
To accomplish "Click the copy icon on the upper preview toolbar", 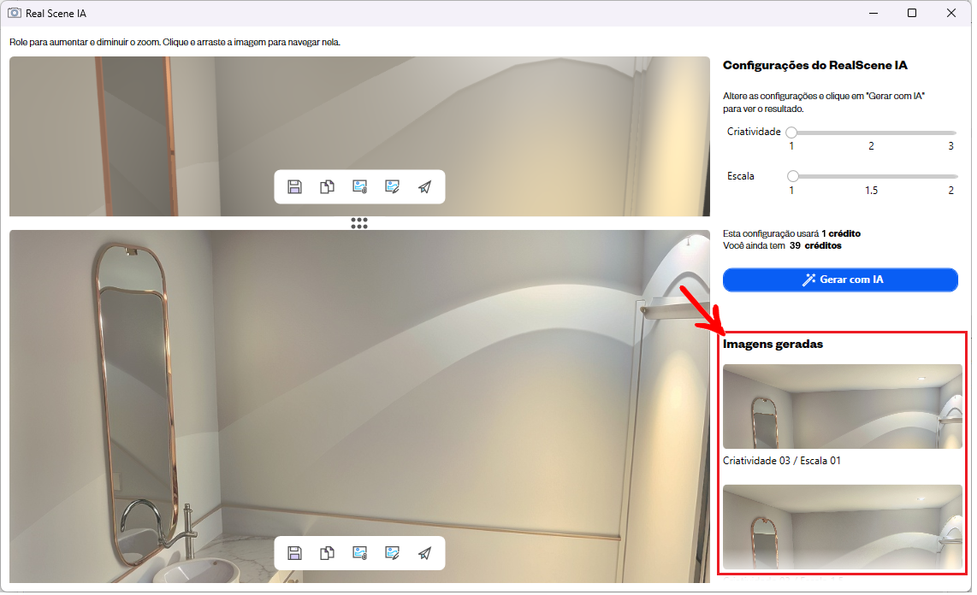I will tap(327, 186).
